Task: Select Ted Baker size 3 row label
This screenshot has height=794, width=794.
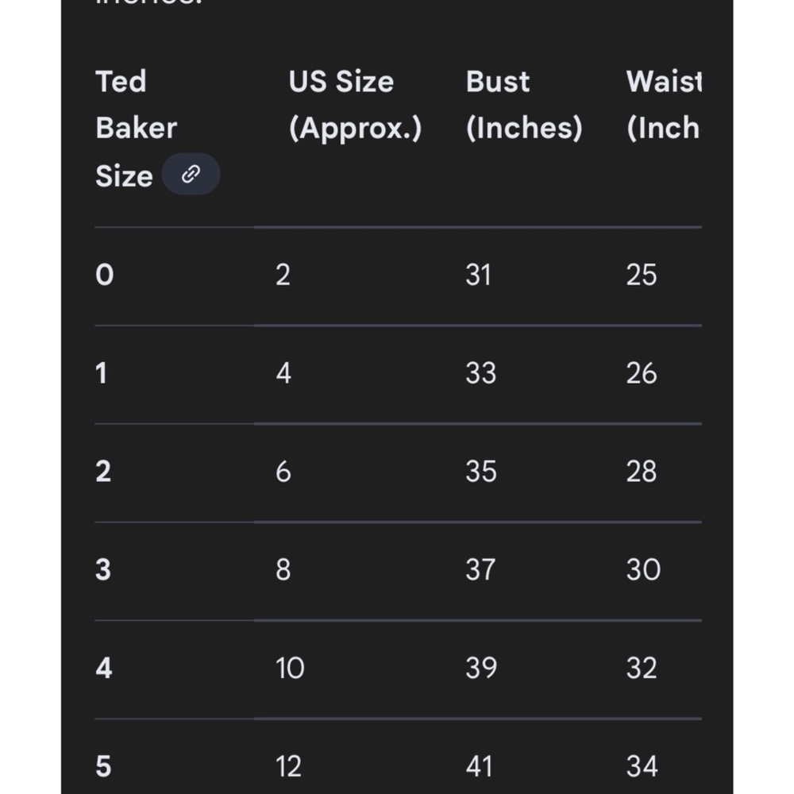Action: point(103,569)
